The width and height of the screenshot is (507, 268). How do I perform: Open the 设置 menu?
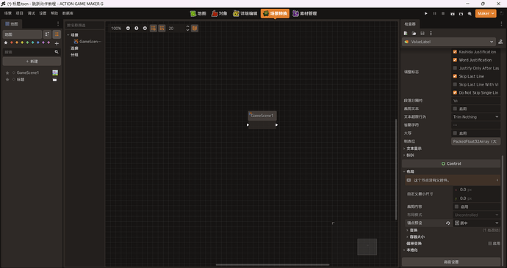(43, 13)
